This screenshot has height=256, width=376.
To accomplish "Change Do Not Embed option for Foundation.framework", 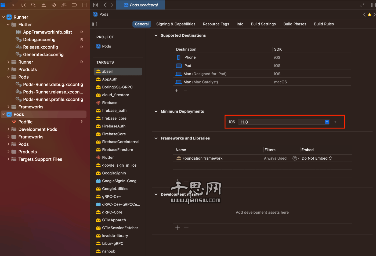I will coord(317,158).
